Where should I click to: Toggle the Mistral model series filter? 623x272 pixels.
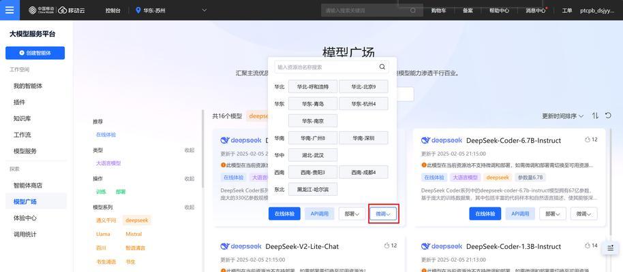(134, 234)
